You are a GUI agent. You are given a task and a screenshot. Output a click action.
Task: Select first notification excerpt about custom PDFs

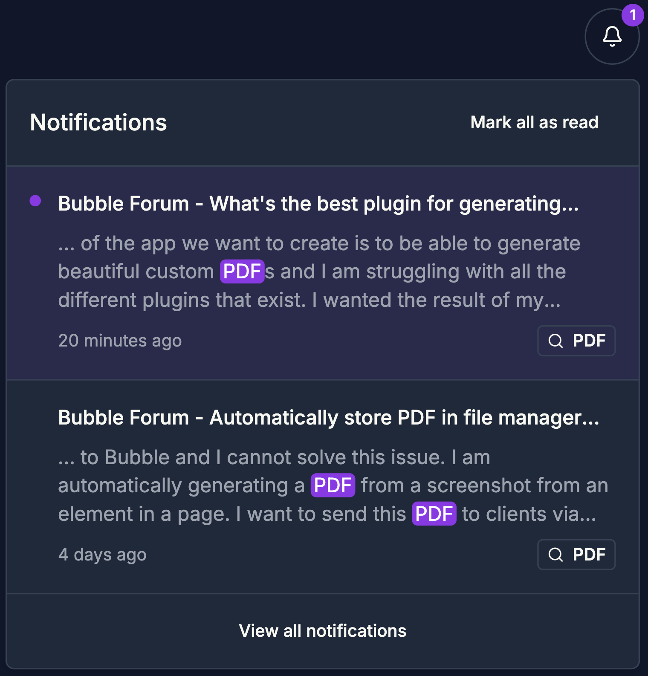click(319, 272)
